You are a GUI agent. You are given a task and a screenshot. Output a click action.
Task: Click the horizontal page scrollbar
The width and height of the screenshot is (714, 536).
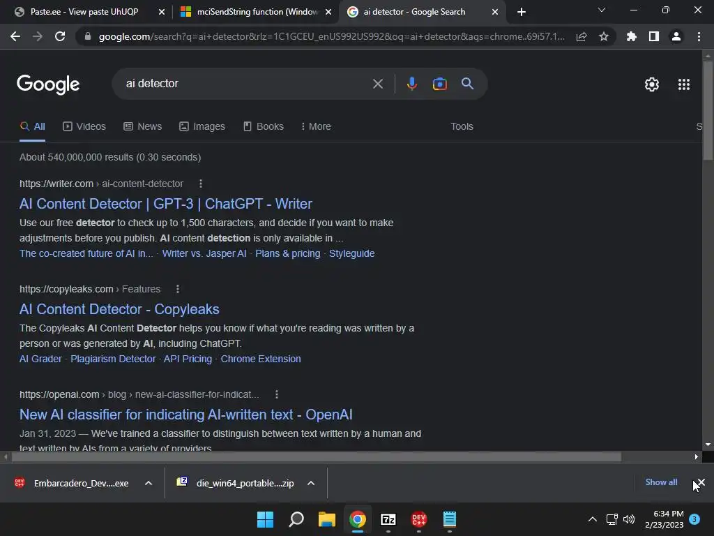[x=317, y=456]
